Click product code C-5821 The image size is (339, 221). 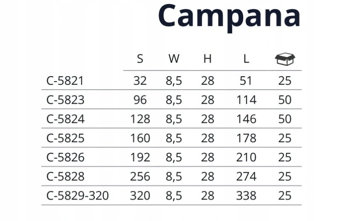tap(65, 81)
